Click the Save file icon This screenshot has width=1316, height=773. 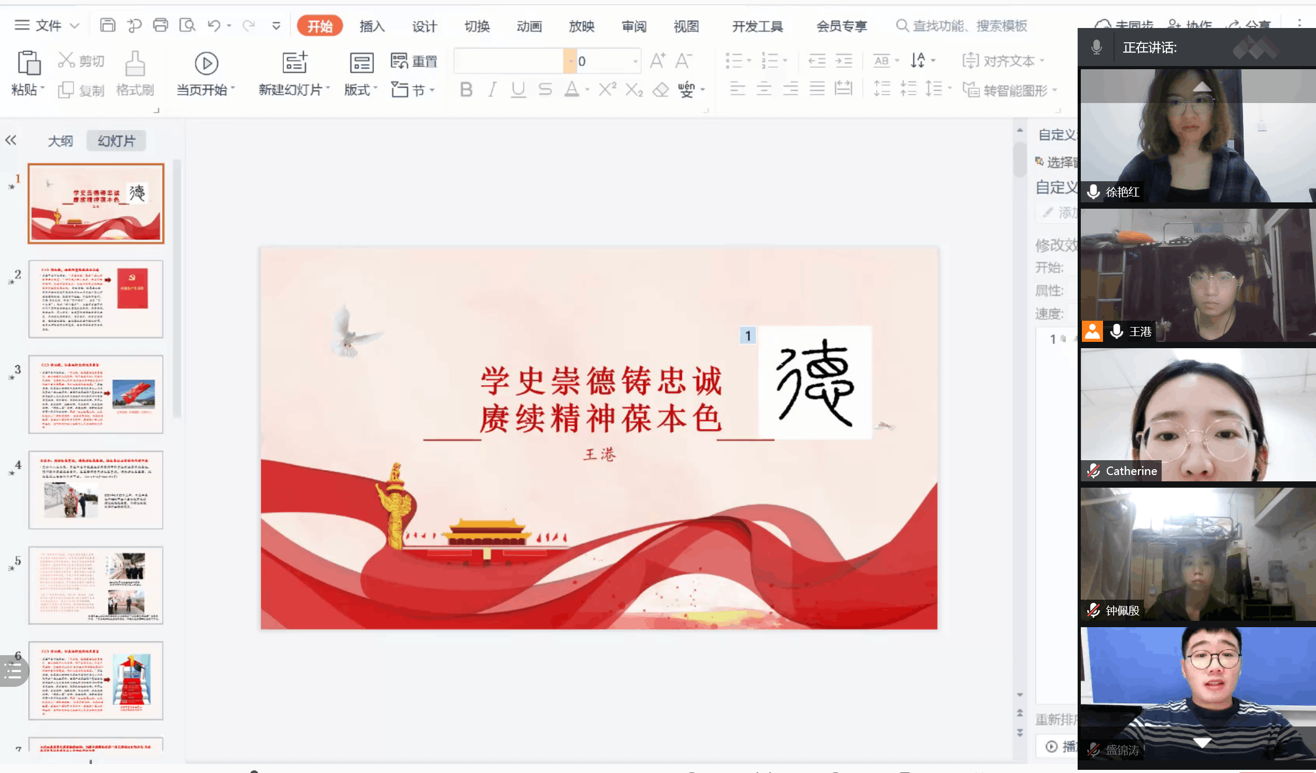coord(108,25)
